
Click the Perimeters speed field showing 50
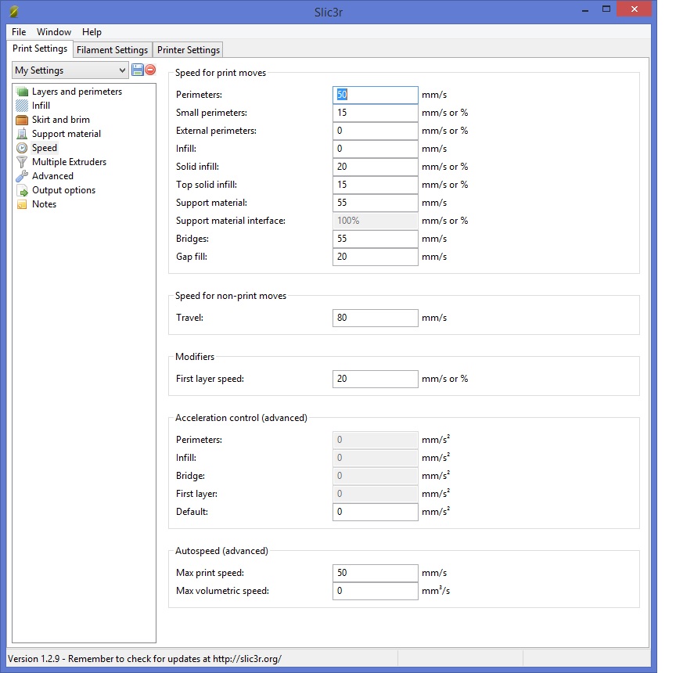(x=375, y=95)
